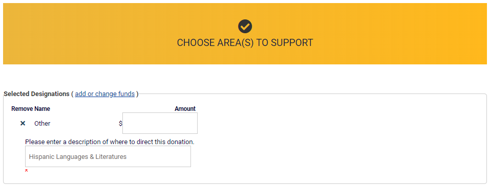Focus the donation Amount input box
This screenshot has height=186, width=489.
(x=160, y=123)
